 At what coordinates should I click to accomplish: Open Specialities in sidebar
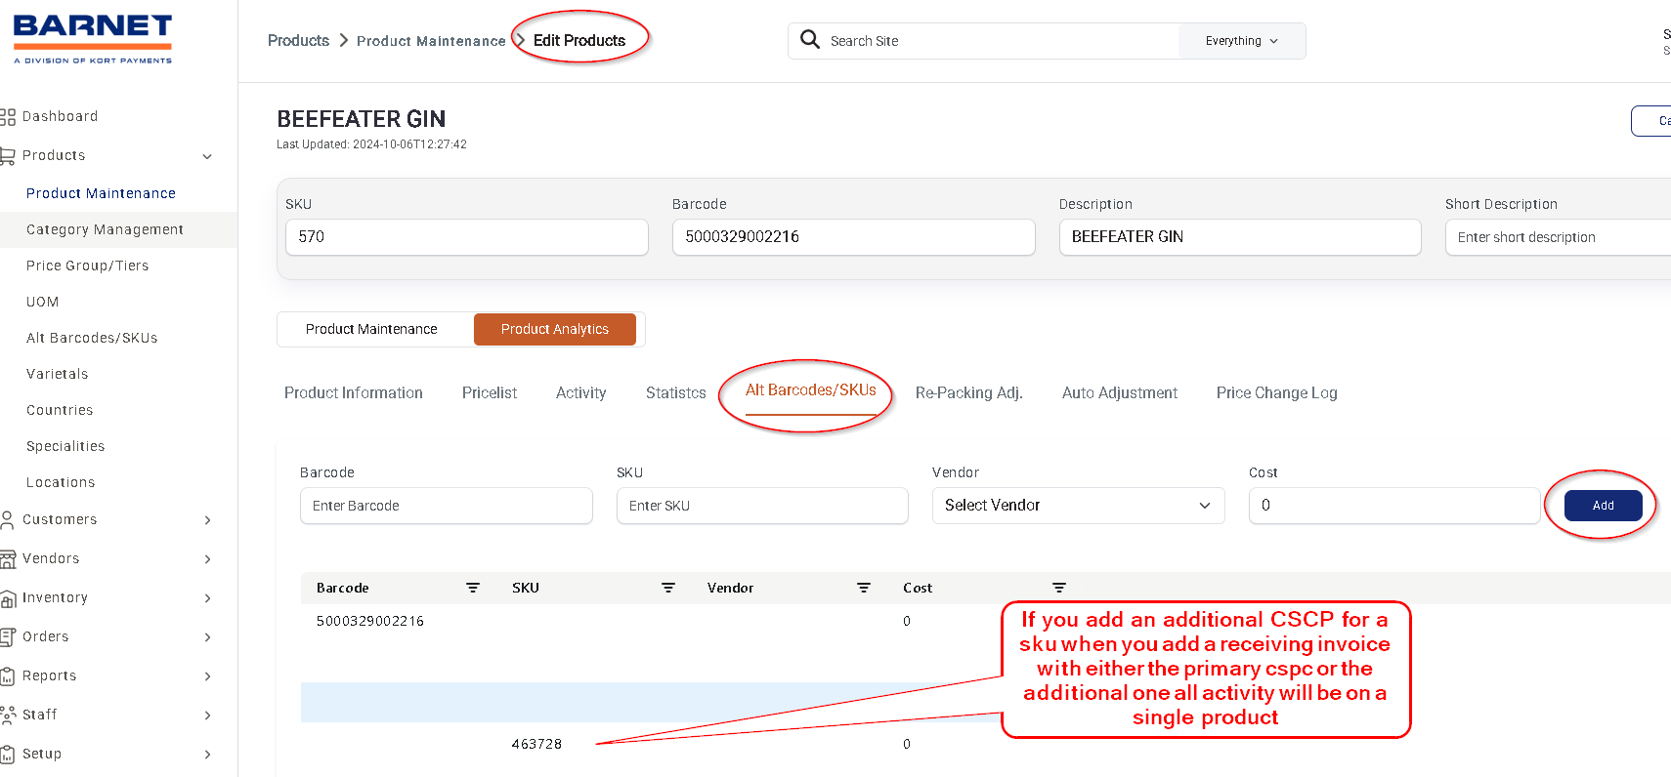[x=65, y=446]
